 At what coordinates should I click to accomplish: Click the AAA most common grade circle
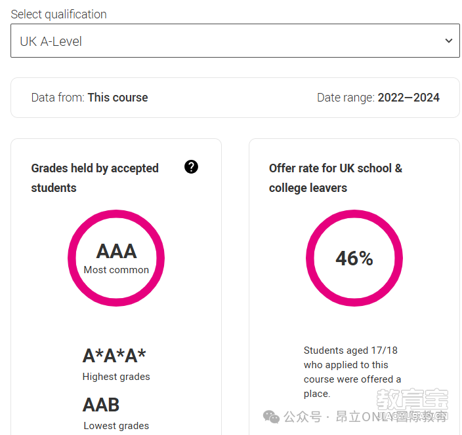tap(116, 258)
